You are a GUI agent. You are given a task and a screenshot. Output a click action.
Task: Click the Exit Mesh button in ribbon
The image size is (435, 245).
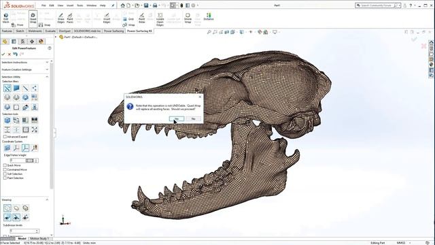click(x=6, y=18)
